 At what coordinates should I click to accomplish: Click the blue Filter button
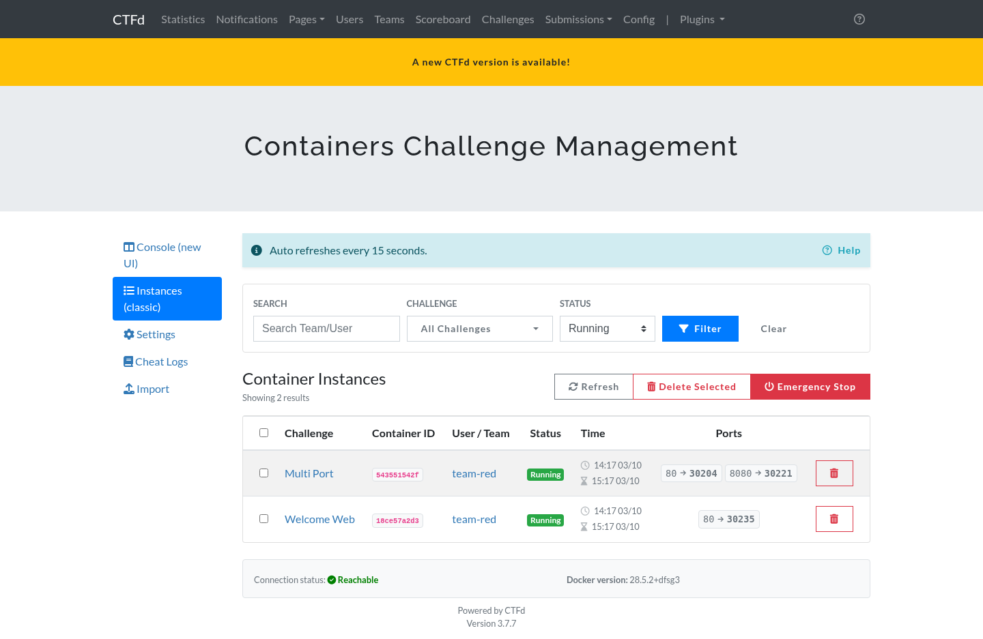700,329
